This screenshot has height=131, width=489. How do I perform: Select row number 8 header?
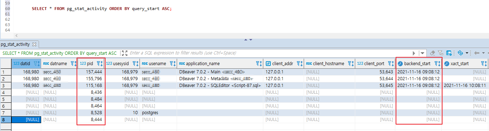(6, 120)
